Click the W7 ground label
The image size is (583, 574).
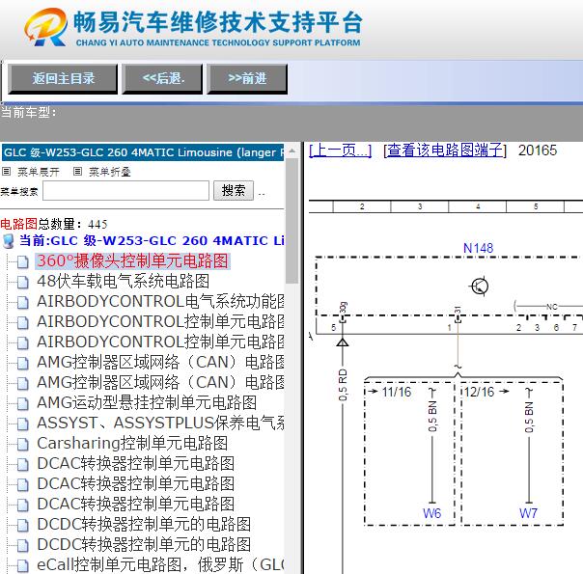coord(528,513)
